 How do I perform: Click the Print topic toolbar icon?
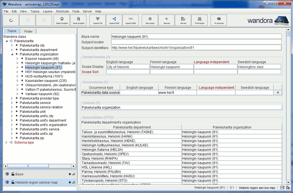(200, 20)
